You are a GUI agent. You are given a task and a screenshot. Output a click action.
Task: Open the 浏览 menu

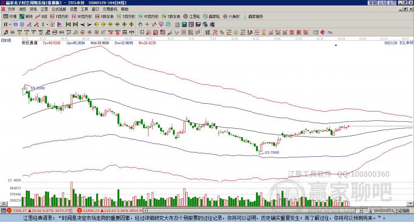coord(23,9)
